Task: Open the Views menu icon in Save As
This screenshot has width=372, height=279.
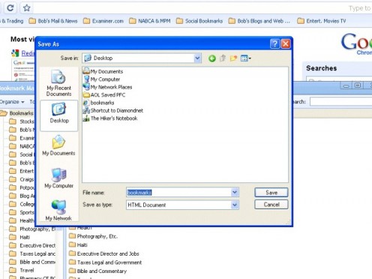Action: pos(245,58)
